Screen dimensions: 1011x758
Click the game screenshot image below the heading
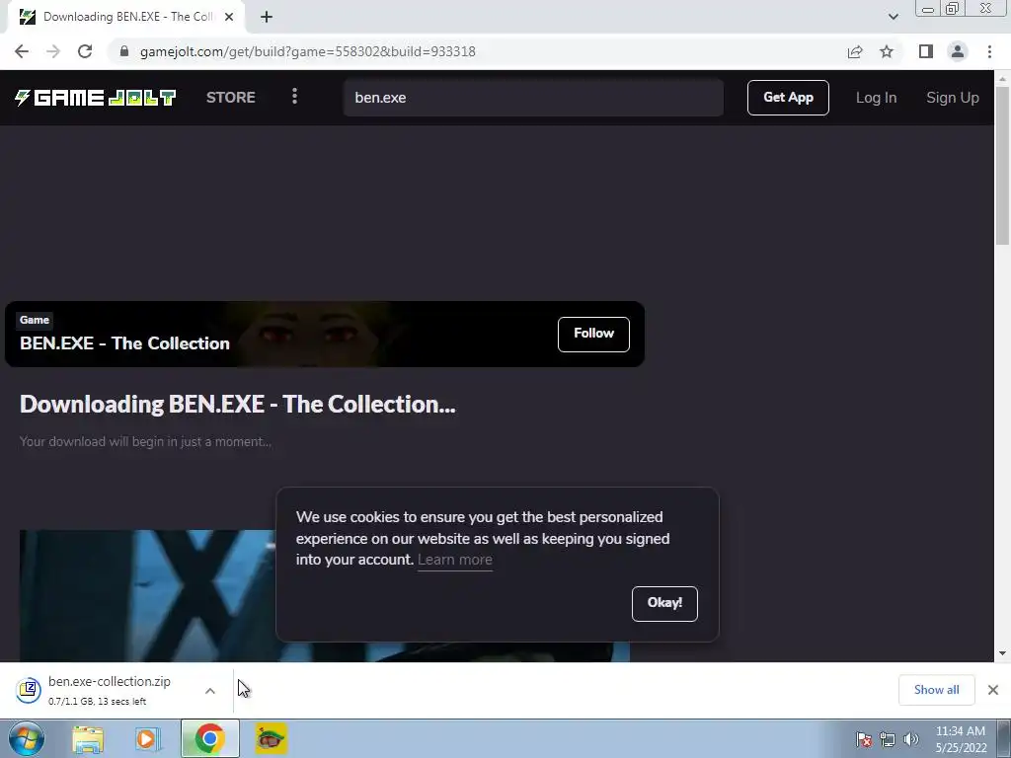pyautogui.click(x=324, y=595)
